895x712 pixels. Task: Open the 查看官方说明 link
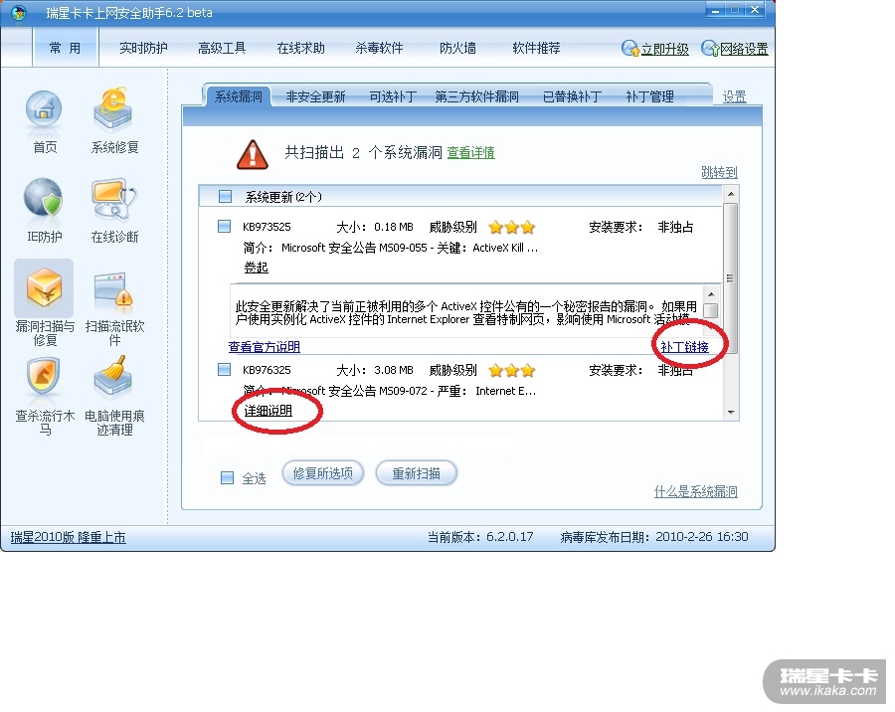tap(265, 347)
